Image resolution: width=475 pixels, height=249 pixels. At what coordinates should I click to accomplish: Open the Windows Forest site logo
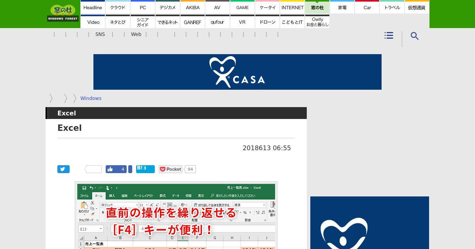coord(63,13)
